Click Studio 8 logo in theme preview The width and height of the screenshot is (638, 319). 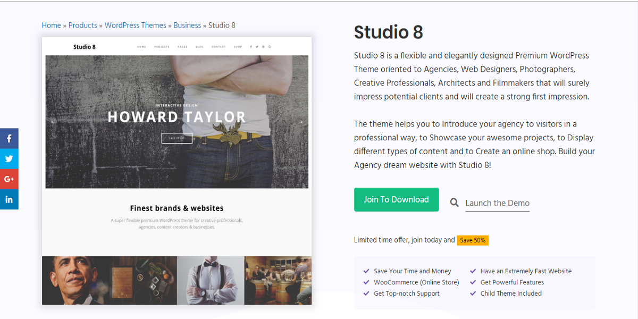(85, 47)
